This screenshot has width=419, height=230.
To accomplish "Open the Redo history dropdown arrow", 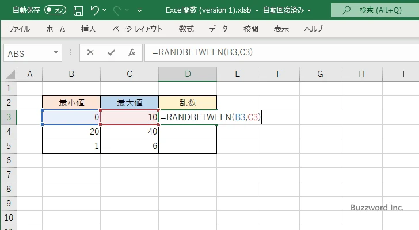I will (x=127, y=10).
